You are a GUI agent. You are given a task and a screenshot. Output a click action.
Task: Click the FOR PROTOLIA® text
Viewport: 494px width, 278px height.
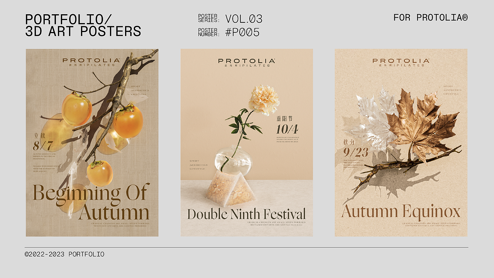[x=431, y=17]
